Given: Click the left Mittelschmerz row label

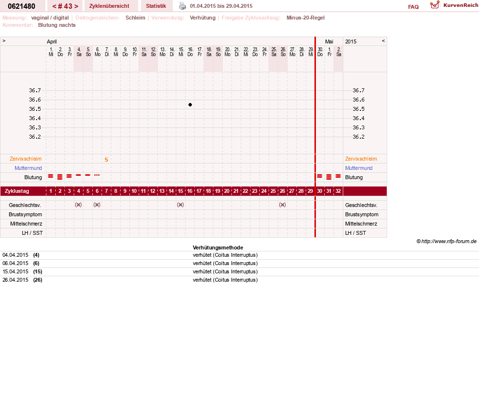Looking at the screenshot, I should [26, 224].
